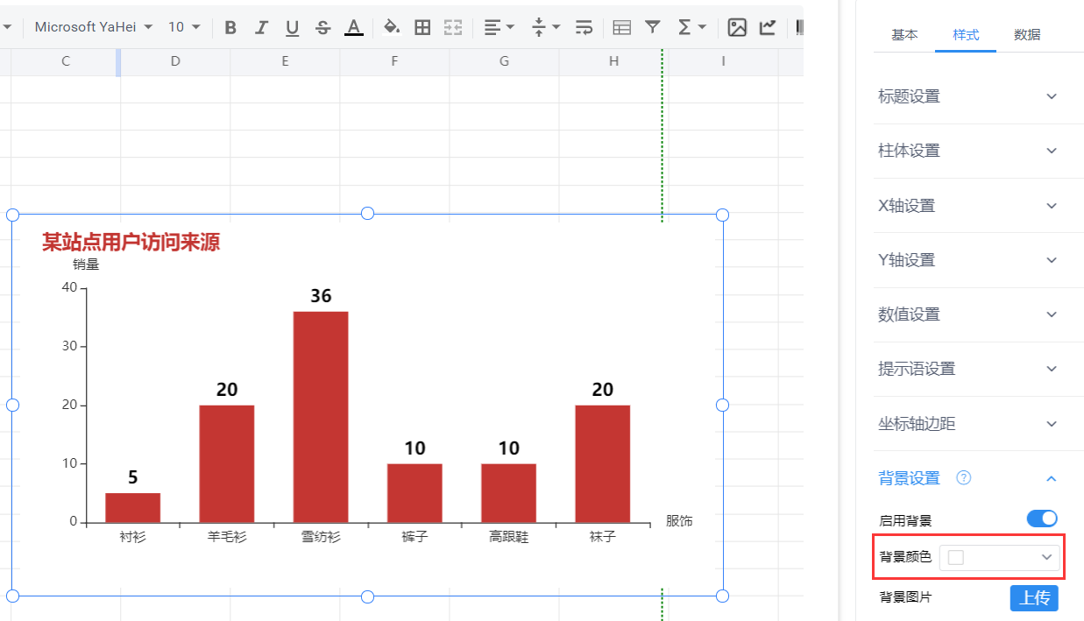Expand the Y轴设置 section

click(x=968, y=260)
